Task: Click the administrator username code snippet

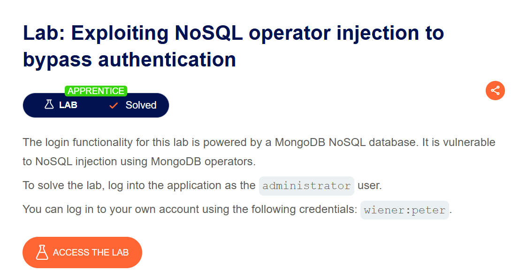Action: pos(306,186)
